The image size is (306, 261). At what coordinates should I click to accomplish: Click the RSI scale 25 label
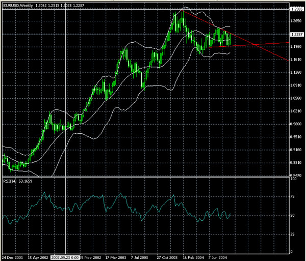click(293, 235)
